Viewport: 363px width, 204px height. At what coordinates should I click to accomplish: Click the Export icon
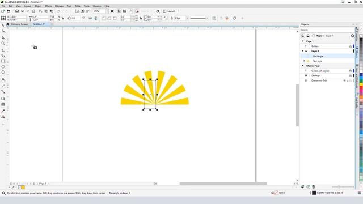click(x=82, y=11)
